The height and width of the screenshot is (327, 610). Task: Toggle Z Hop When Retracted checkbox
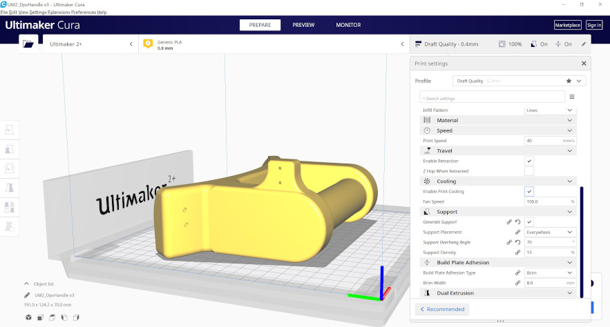(529, 171)
